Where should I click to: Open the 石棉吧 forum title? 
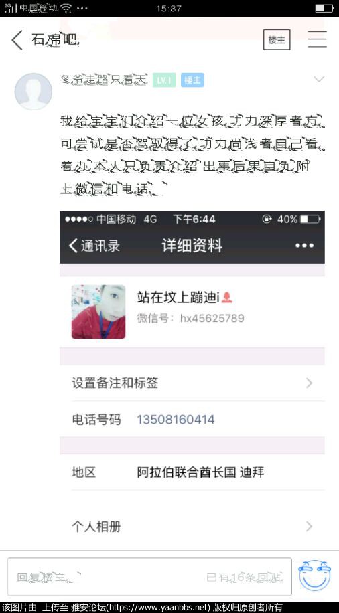(56, 39)
